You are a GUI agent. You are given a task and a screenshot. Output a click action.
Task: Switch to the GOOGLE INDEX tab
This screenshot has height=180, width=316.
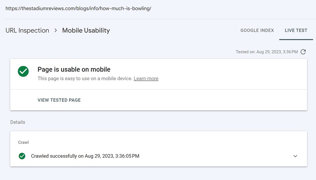257,30
